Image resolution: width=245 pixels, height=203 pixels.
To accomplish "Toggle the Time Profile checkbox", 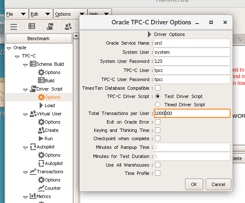I will click(157, 173).
